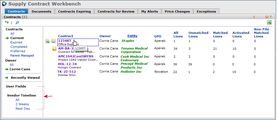Open contract HOL-12-34

[67, 64]
